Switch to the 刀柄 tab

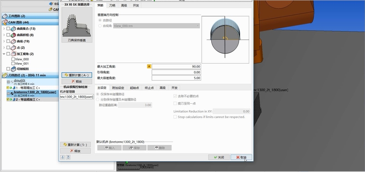pos(112,5)
